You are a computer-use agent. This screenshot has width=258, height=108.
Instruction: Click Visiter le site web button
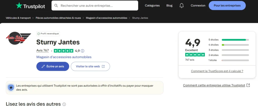90,66
